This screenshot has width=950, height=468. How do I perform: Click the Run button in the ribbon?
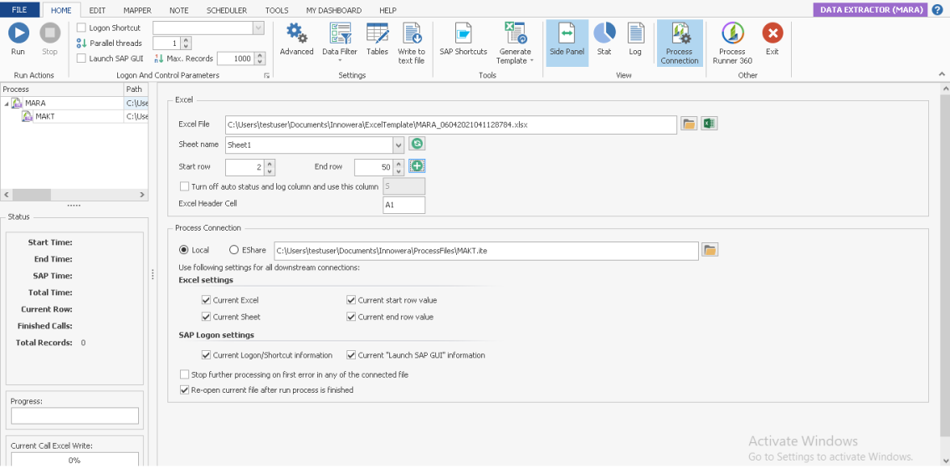(x=18, y=38)
